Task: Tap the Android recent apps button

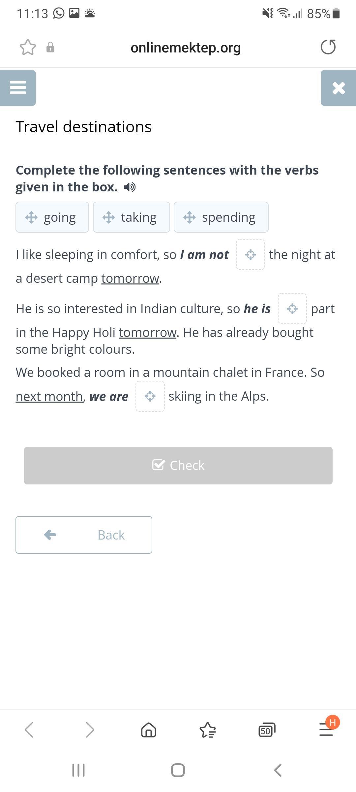Action: pos(78,770)
